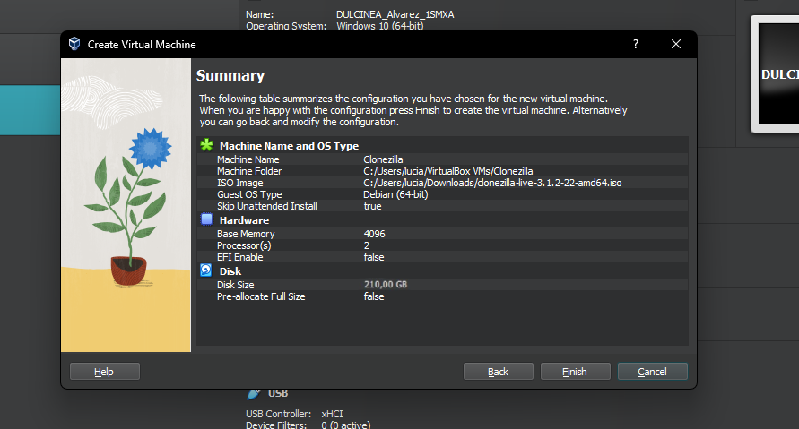
Task: Click the Device Filters value in background
Action: coord(346,425)
